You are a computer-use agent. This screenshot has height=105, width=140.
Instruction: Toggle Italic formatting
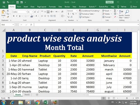[17, 16]
